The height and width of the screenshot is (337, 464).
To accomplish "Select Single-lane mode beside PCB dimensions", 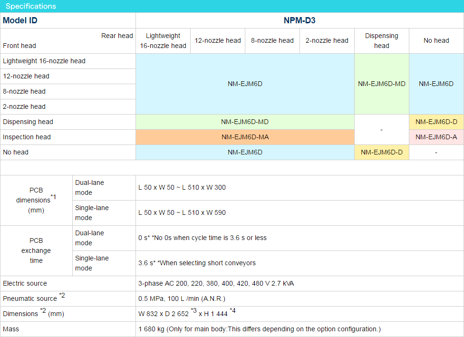I will (x=92, y=213).
